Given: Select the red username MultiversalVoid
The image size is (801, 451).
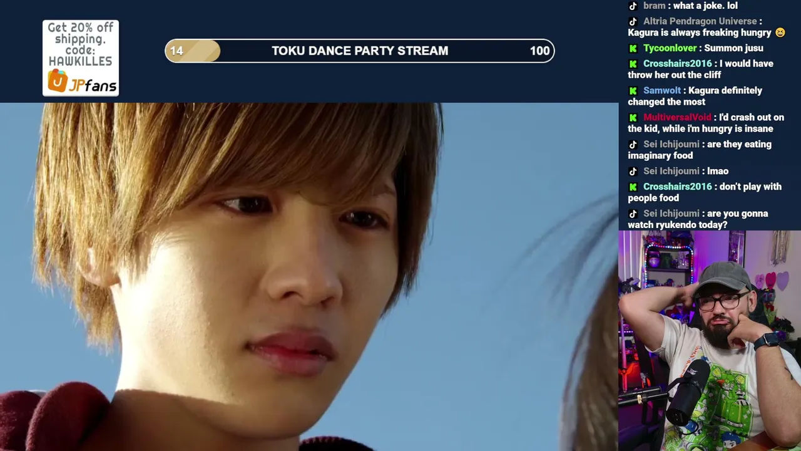Looking at the screenshot, I should (x=677, y=118).
